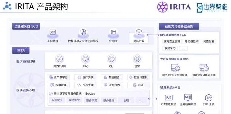This screenshot has height=114, width=231.
Task: Click the 边界智能 logo
Action: (x=212, y=7)
